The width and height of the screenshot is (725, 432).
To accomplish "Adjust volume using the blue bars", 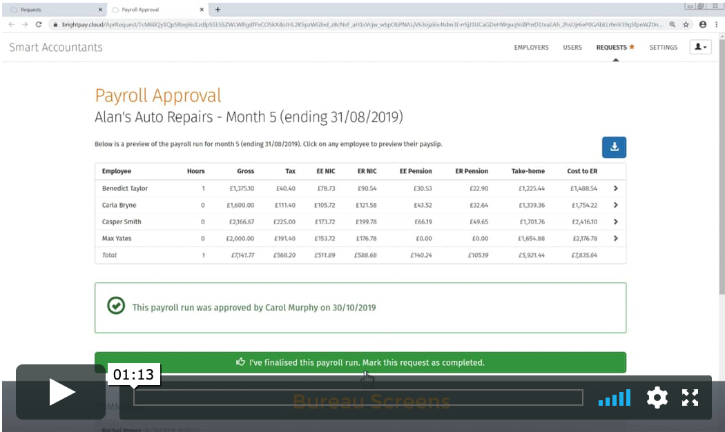I will pyautogui.click(x=615, y=397).
